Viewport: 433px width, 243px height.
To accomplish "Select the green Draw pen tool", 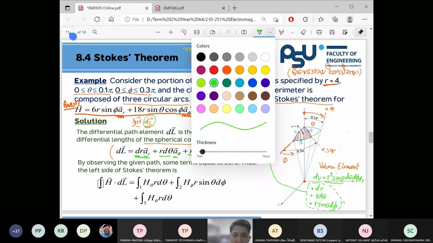I will pyautogui.click(x=259, y=32).
